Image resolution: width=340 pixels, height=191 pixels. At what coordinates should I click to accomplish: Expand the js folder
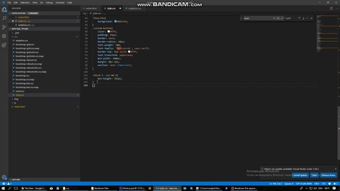[15, 103]
